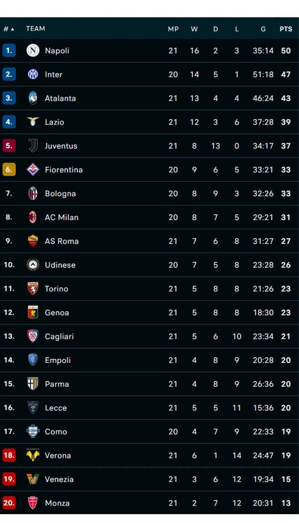Click the AS Roma club crest

[x=33, y=241]
